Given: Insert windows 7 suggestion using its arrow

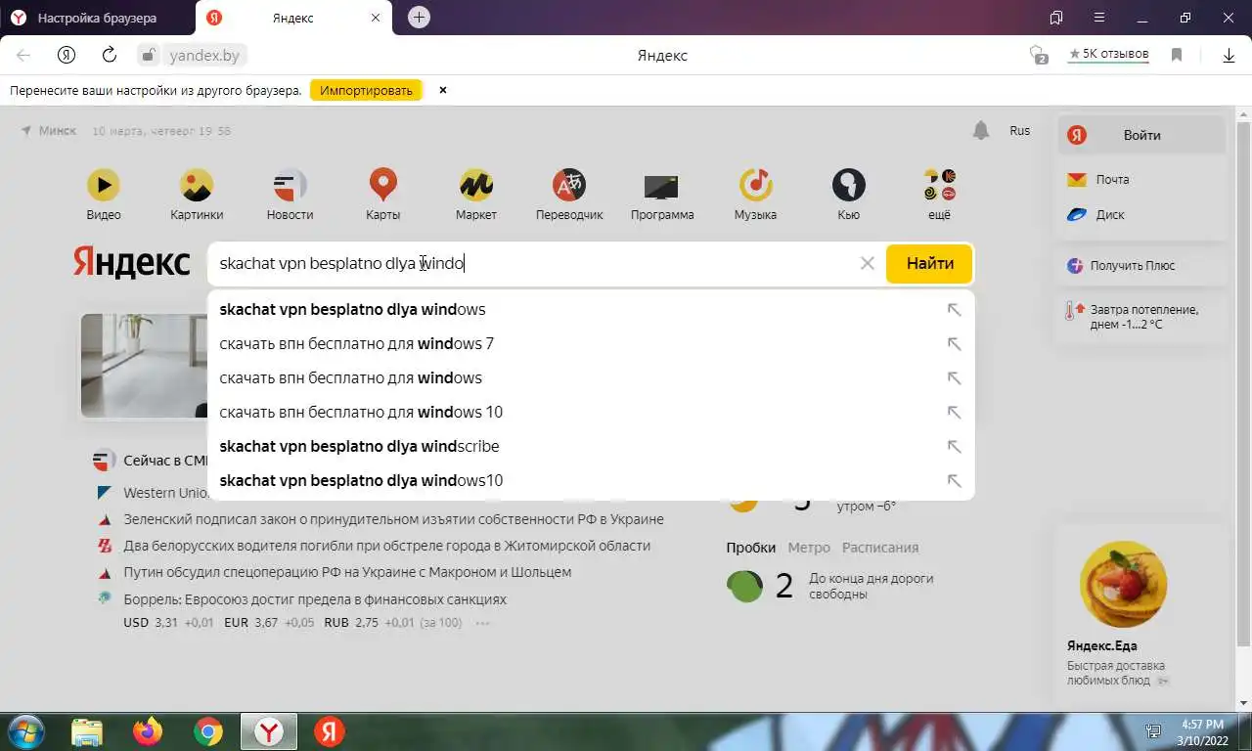Looking at the screenshot, I should click(x=954, y=344).
